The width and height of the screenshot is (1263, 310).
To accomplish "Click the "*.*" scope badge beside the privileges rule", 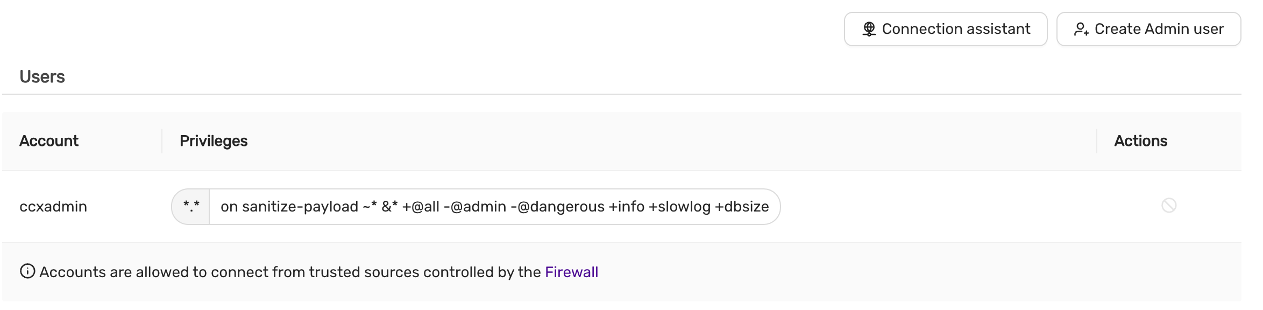I will [x=191, y=206].
